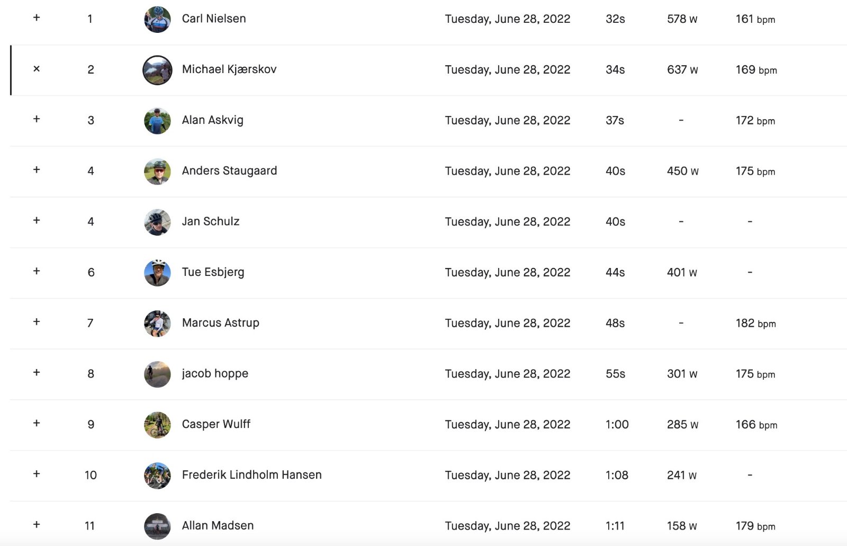Click Casper Wulff's Tuesday, June 28 date

coord(508,425)
